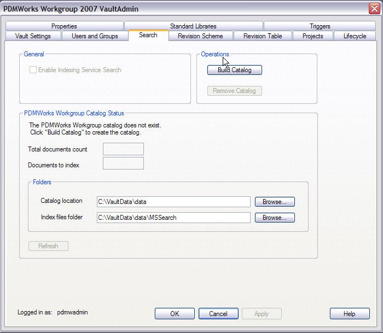Switch to Standard Libraries tab
383x333 pixels.
(x=193, y=26)
